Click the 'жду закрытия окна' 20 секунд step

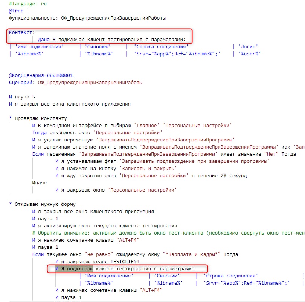click(x=151, y=176)
